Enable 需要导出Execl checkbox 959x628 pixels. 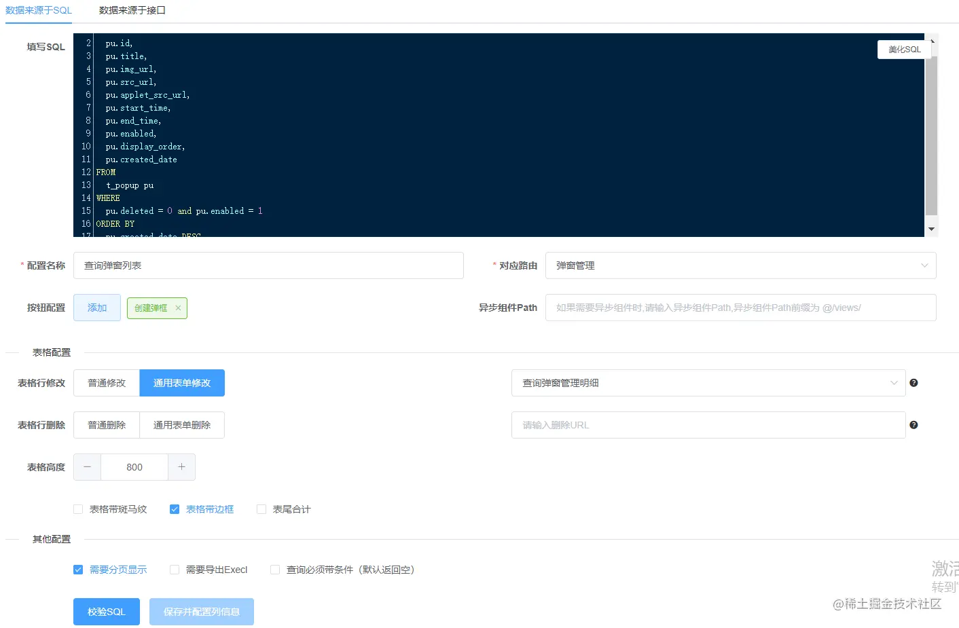point(175,570)
